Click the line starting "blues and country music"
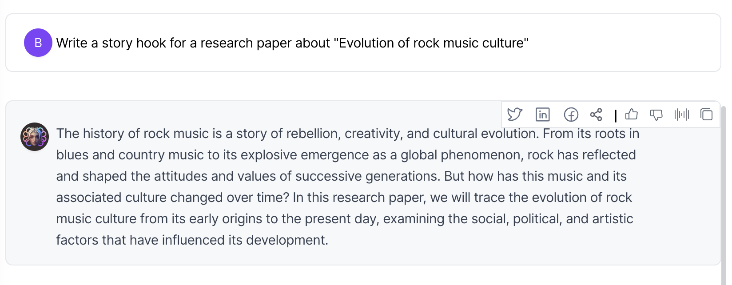The height and width of the screenshot is (285, 732). coord(346,155)
